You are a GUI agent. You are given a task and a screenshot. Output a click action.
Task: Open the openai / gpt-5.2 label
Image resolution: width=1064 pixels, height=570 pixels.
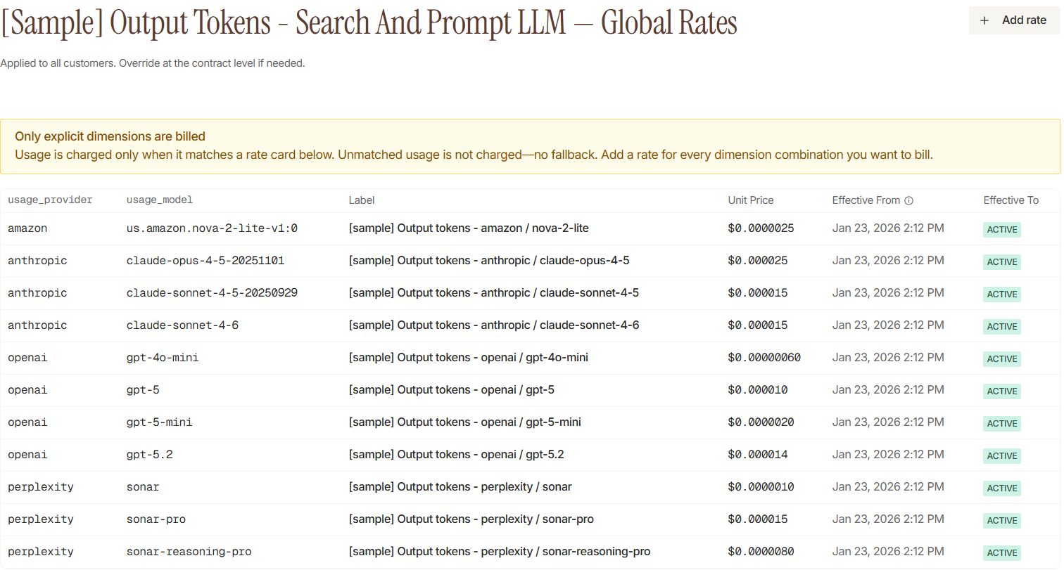tap(457, 455)
